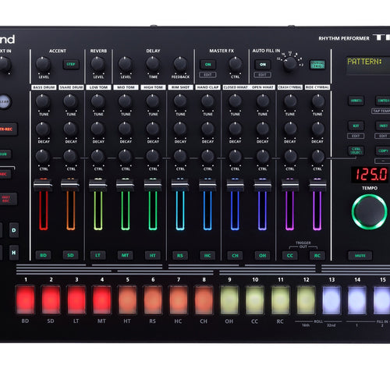Click the round CLEAR button
The height and width of the screenshot is (390, 390).
click(x=5, y=101)
